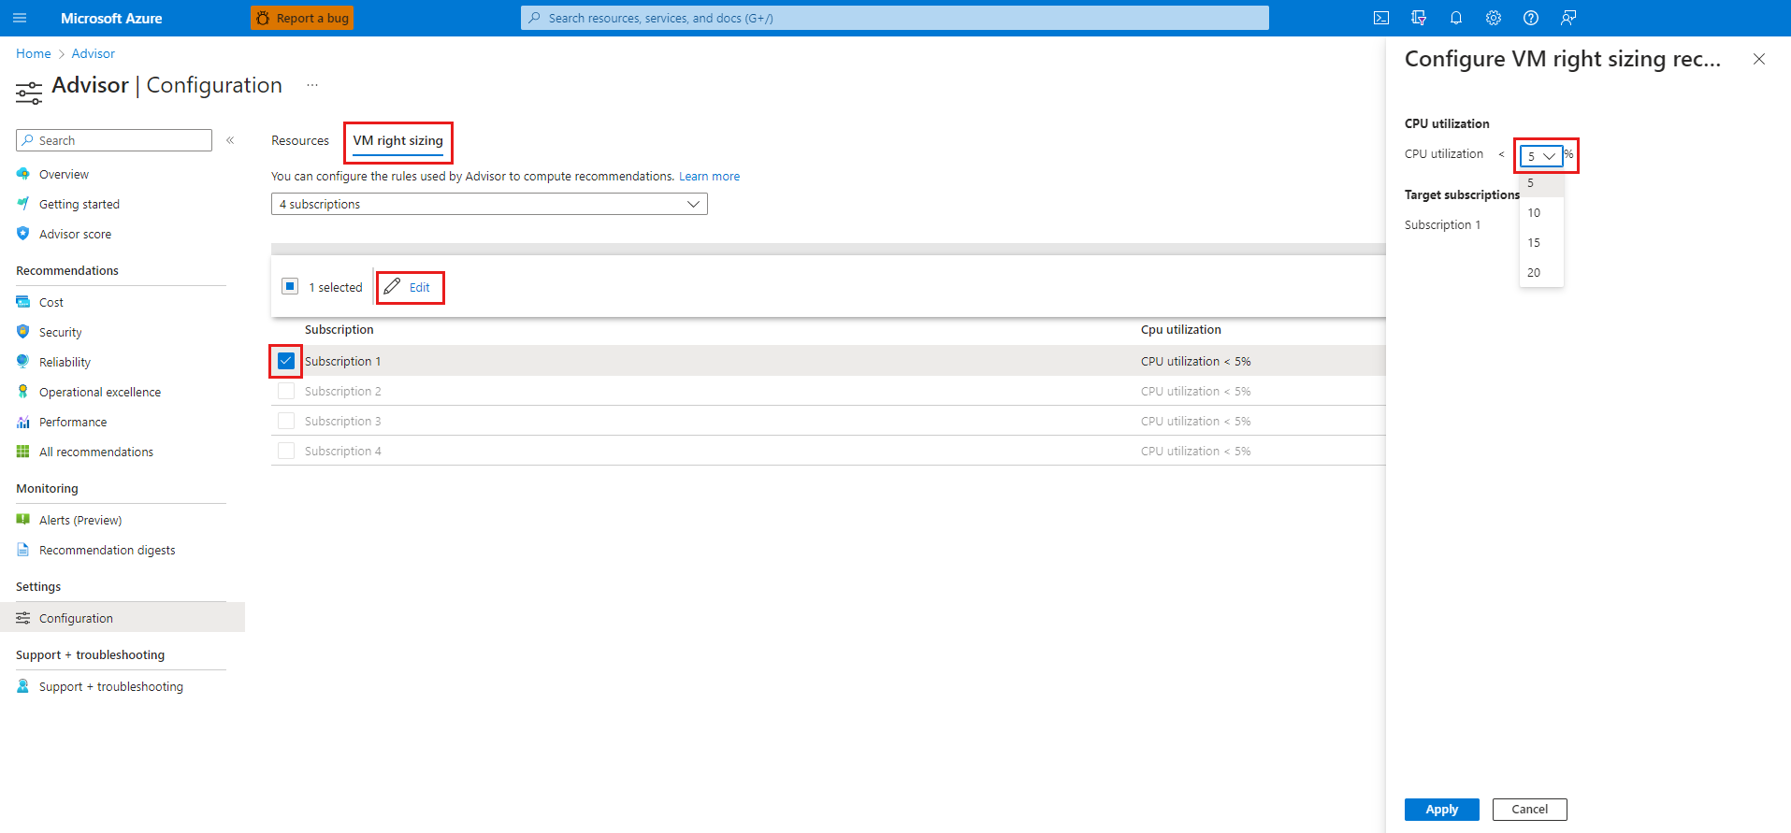Viewport: 1791px width, 833px height.
Task: Click the Advisor score shield icon
Action: pos(23,234)
